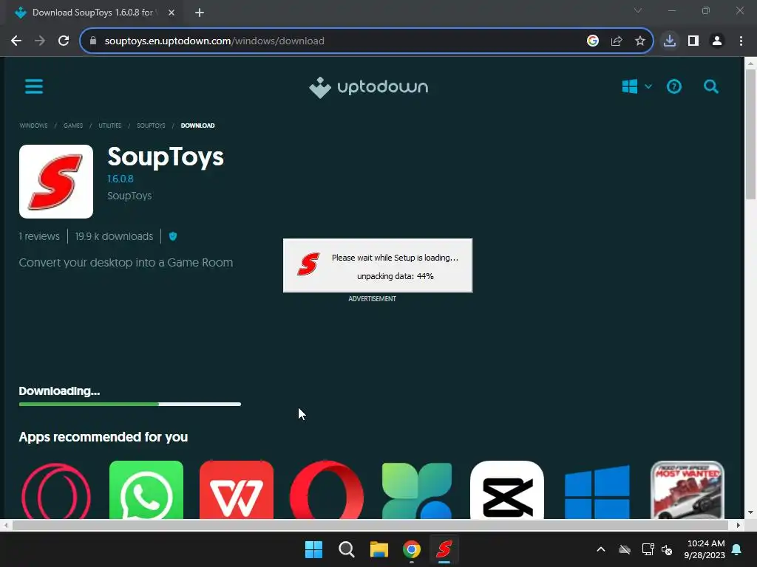Open the WhatsApp recommended app
This screenshot has height=567, width=757.
[x=146, y=490]
